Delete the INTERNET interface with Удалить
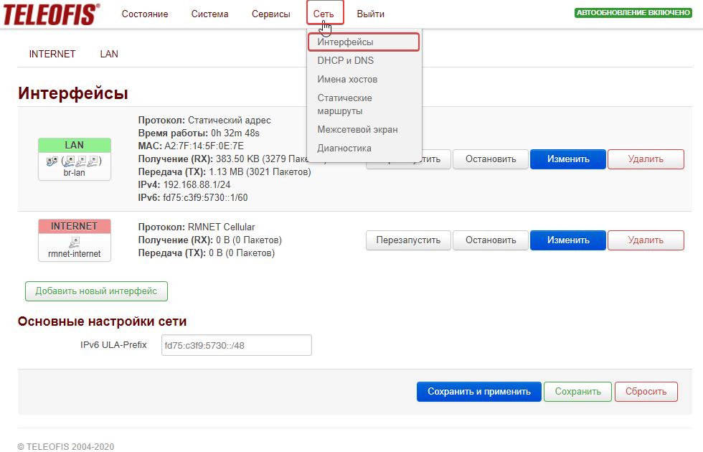 [646, 240]
